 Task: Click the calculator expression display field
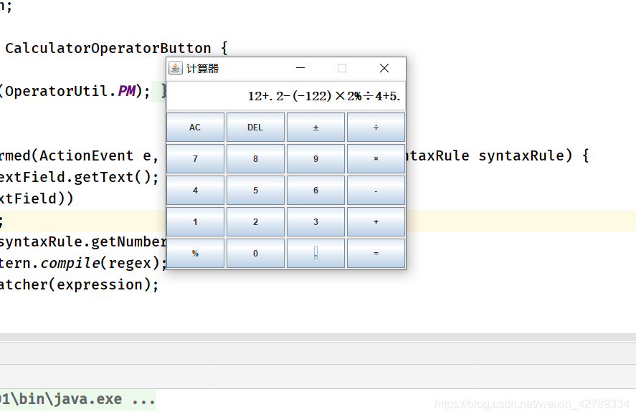pyautogui.click(x=286, y=96)
